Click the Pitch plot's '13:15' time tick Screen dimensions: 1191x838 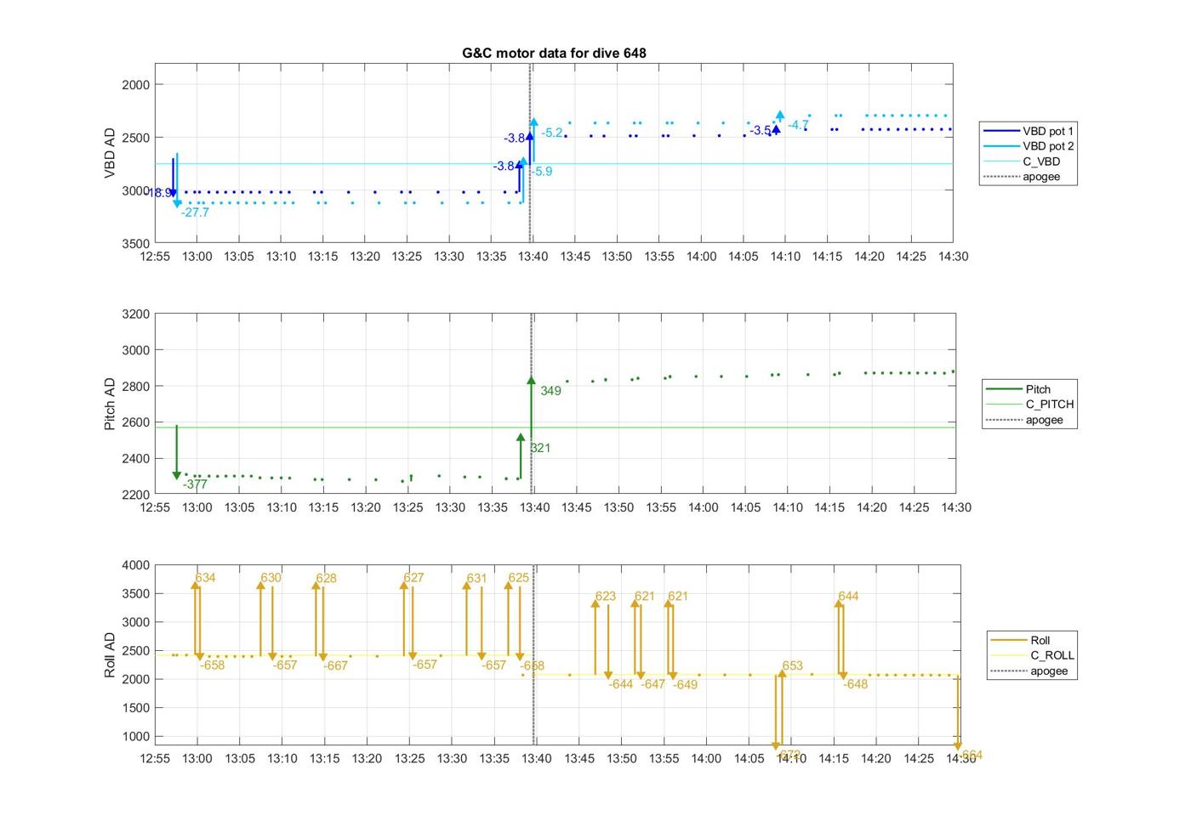click(x=323, y=507)
